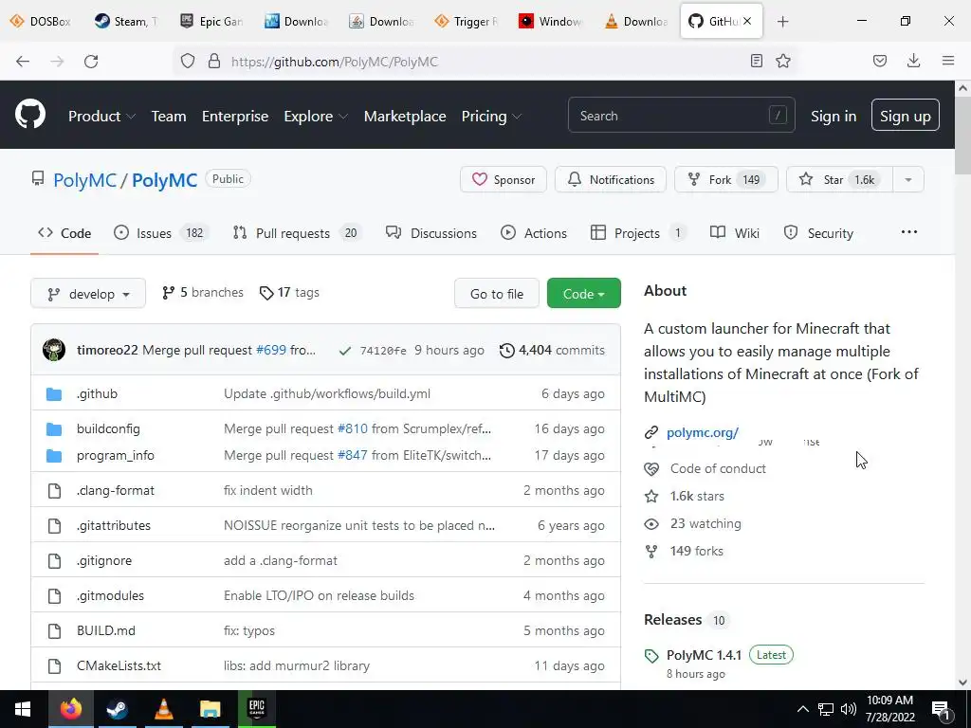The height and width of the screenshot is (728, 971).
Task: Open VLC cone icon in taskbar
Action: (x=163, y=708)
